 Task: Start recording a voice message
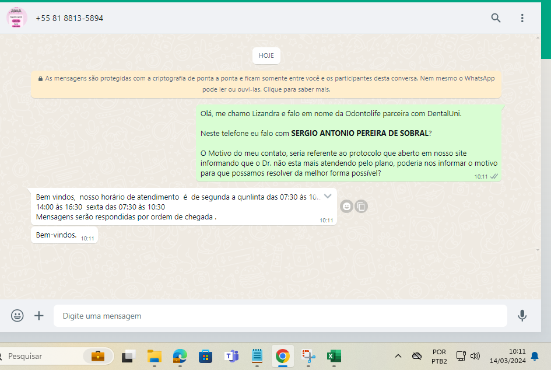point(522,316)
